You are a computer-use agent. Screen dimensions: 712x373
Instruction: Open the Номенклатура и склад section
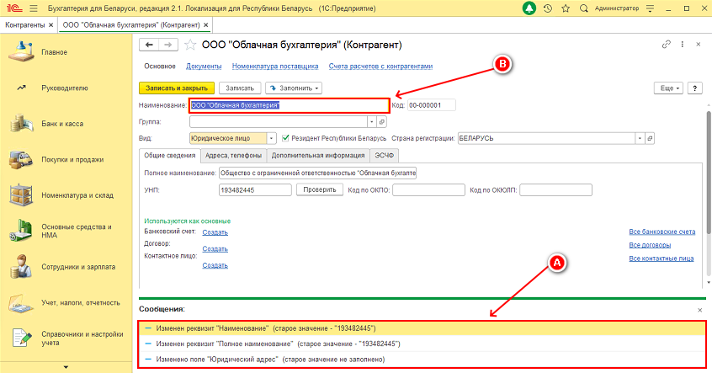77,195
